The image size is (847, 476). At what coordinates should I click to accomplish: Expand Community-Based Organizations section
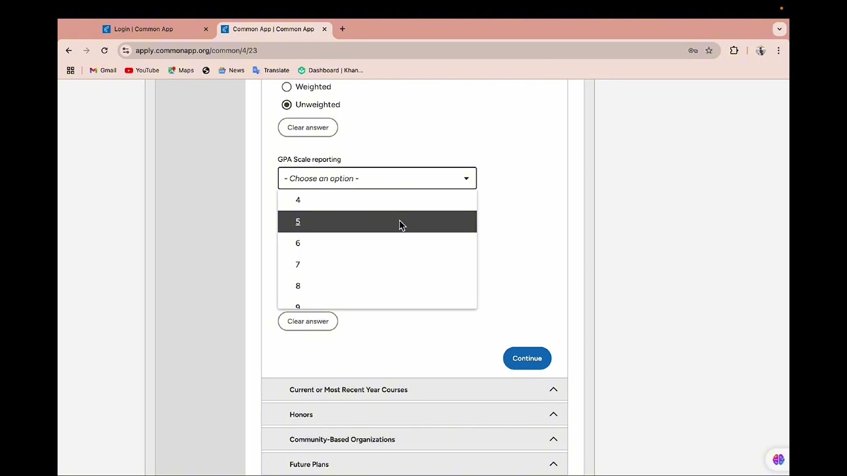(414, 439)
